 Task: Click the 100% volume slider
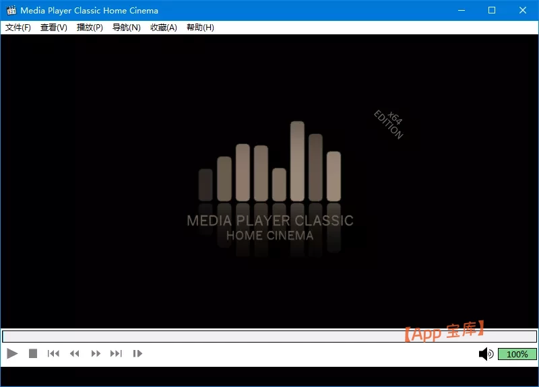pyautogui.click(x=517, y=354)
